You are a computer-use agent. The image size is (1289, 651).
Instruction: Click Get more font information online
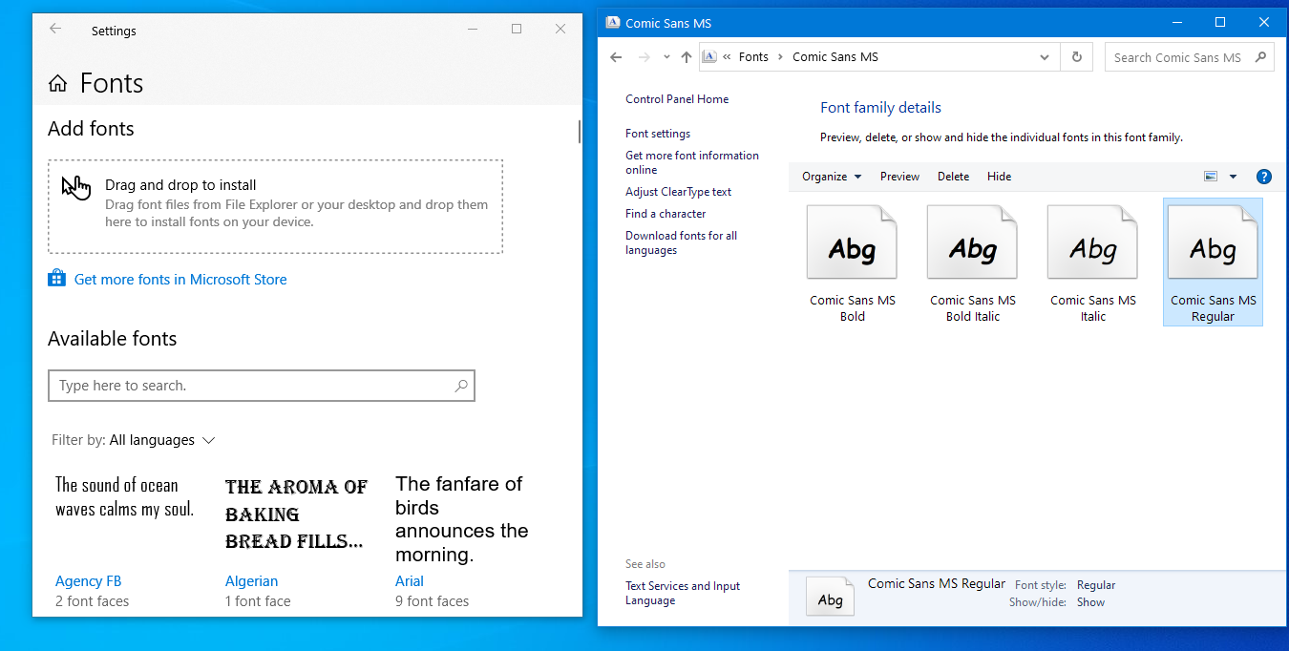click(692, 162)
